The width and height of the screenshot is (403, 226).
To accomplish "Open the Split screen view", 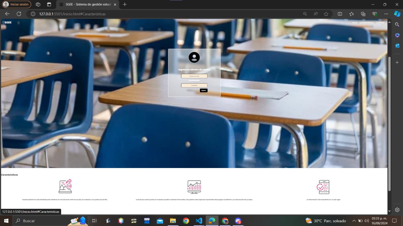I will (340, 14).
